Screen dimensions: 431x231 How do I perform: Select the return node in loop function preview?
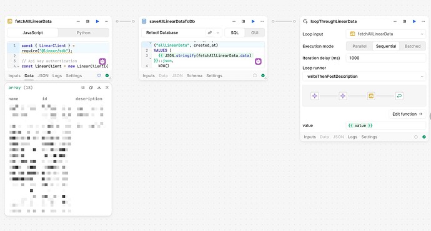(399, 96)
